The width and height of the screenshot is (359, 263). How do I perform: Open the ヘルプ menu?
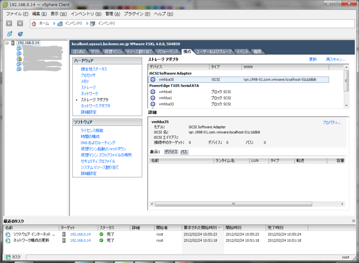(x=163, y=14)
